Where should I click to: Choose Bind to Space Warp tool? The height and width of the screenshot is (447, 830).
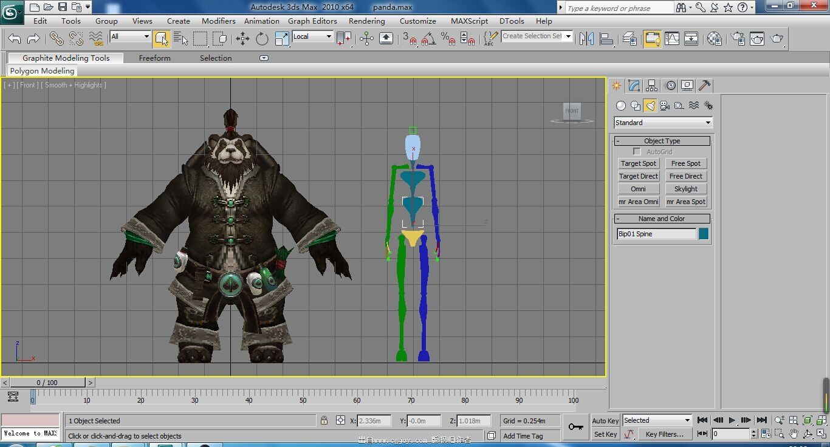coord(96,39)
